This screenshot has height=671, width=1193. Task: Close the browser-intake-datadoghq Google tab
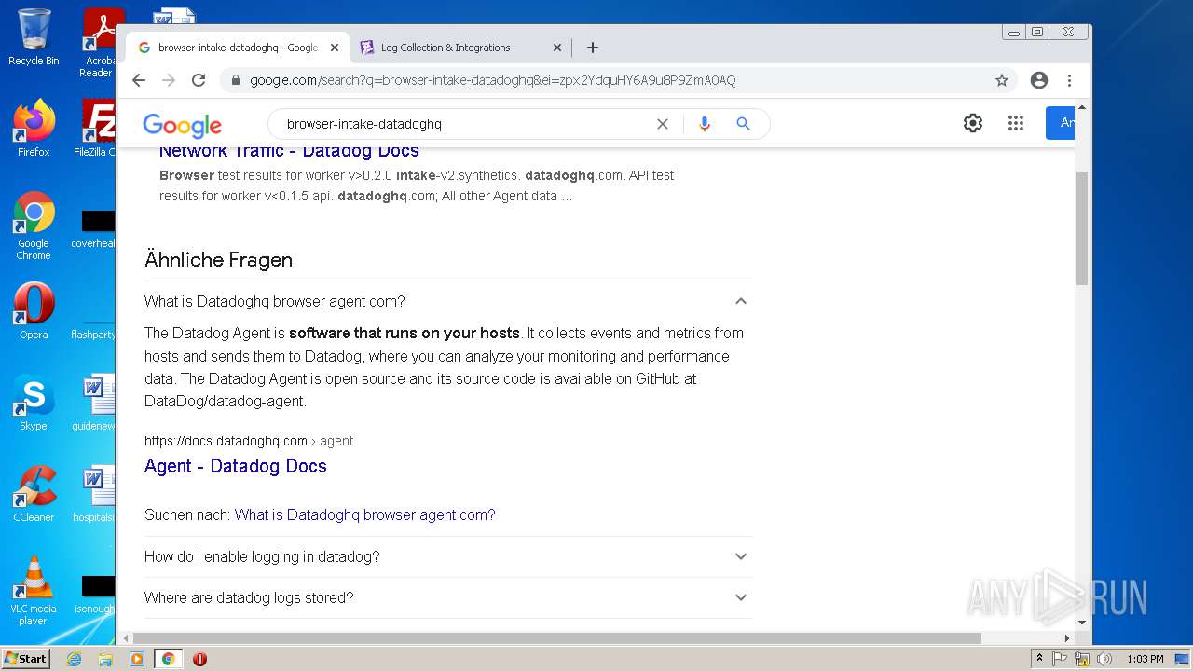click(335, 48)
